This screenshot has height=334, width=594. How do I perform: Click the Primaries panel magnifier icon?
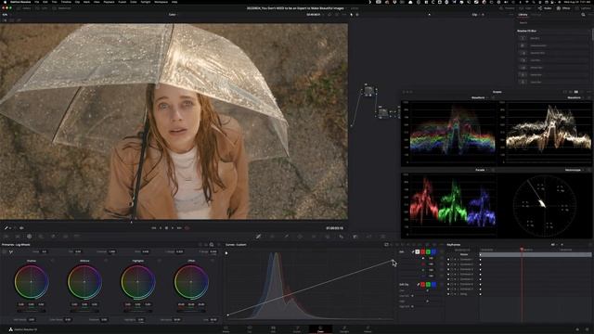[x=212, y=245]
